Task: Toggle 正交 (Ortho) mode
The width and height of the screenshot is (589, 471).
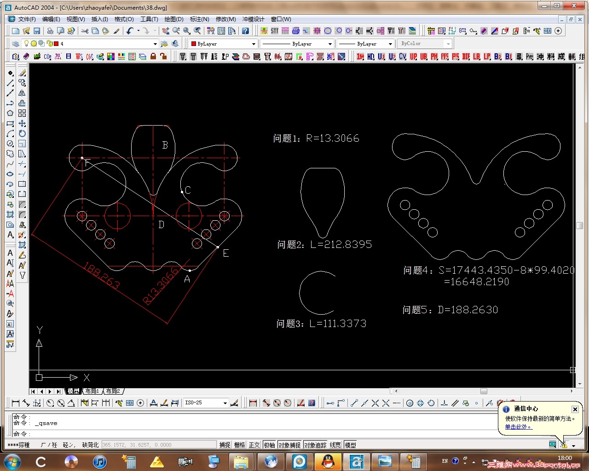Action: (x=254, y=445)
